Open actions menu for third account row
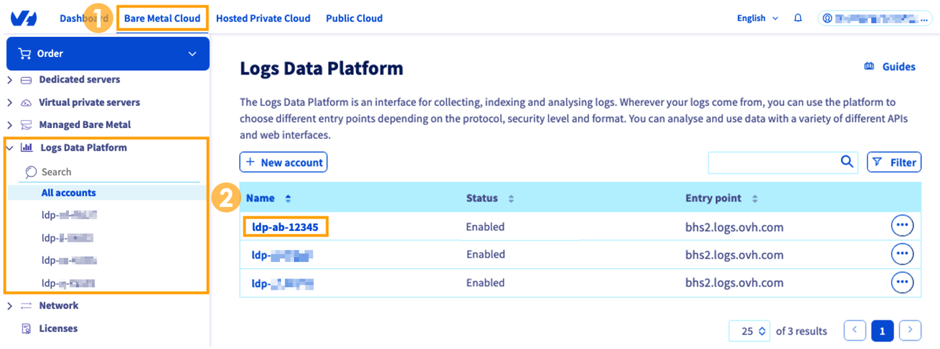The image size is (940, 349). 902,282
